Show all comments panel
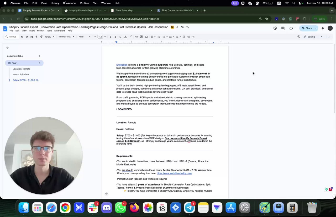 click(x=283, y=28)
